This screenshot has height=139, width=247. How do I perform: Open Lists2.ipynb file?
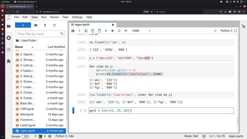coord(39,125)
